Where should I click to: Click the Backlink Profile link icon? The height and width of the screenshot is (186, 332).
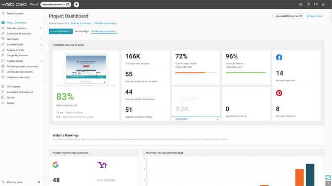[3, 44]
